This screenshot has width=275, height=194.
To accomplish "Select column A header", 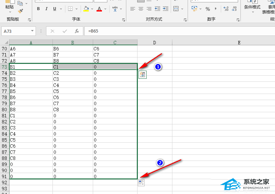I will pos(31,43).
